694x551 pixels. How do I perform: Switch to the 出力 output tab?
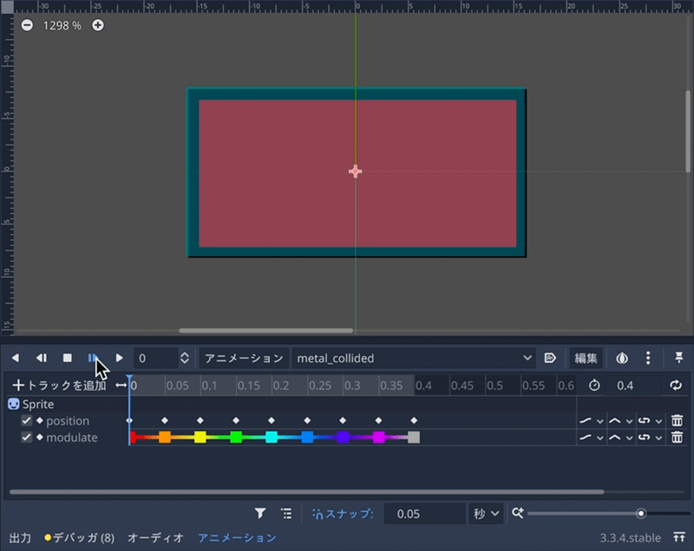click(20, 538)
